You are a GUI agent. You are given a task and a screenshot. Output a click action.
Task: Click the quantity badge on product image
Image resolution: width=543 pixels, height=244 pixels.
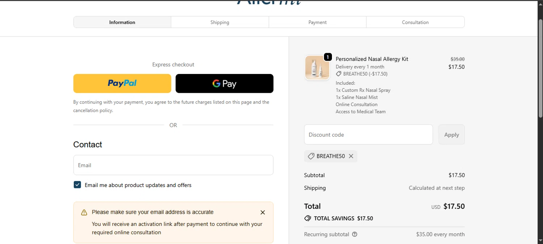pyautogui.click(x=328, y=57)
